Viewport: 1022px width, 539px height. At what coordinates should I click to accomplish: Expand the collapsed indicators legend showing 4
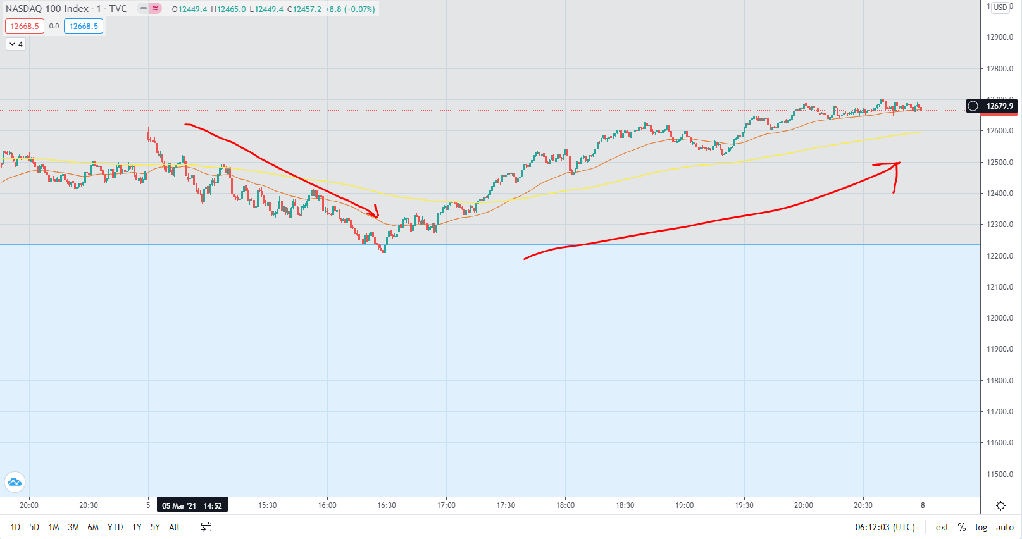click(16, 44)
